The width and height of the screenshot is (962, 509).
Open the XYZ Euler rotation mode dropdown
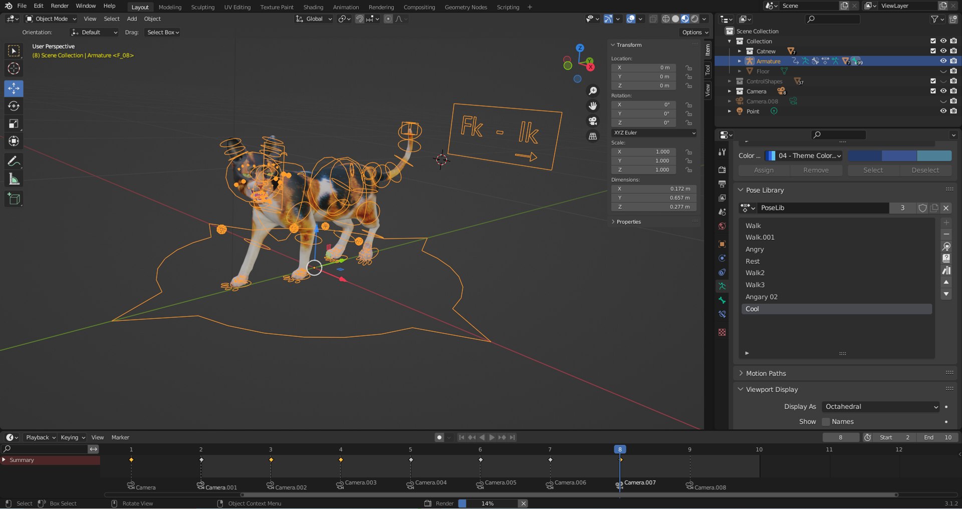654,133
